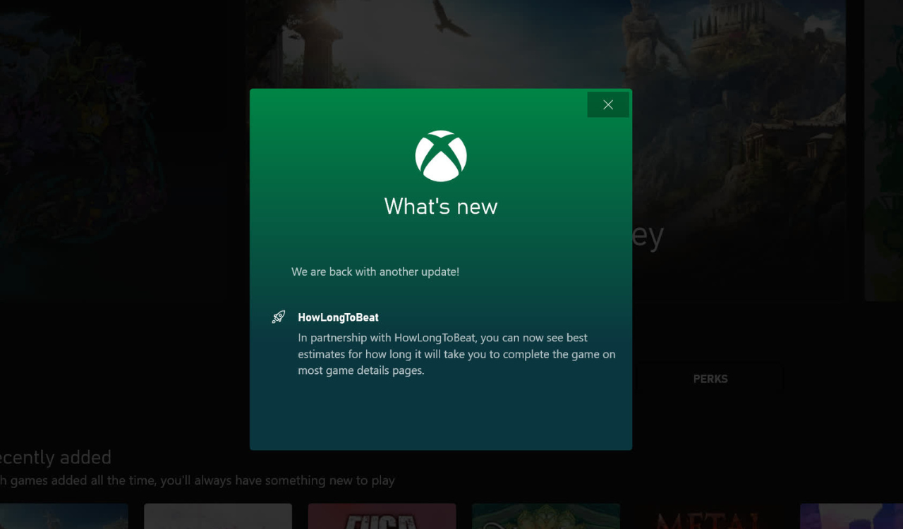Click "We are back with another update!" text

coord(375,272)
